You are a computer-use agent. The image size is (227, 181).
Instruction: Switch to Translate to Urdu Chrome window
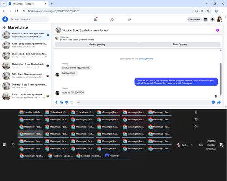(x=30, y=112)
